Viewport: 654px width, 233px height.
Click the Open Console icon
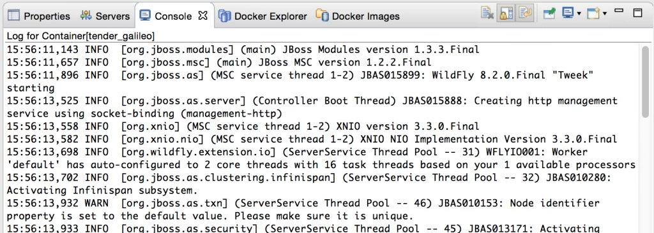[x=593, y=14]
